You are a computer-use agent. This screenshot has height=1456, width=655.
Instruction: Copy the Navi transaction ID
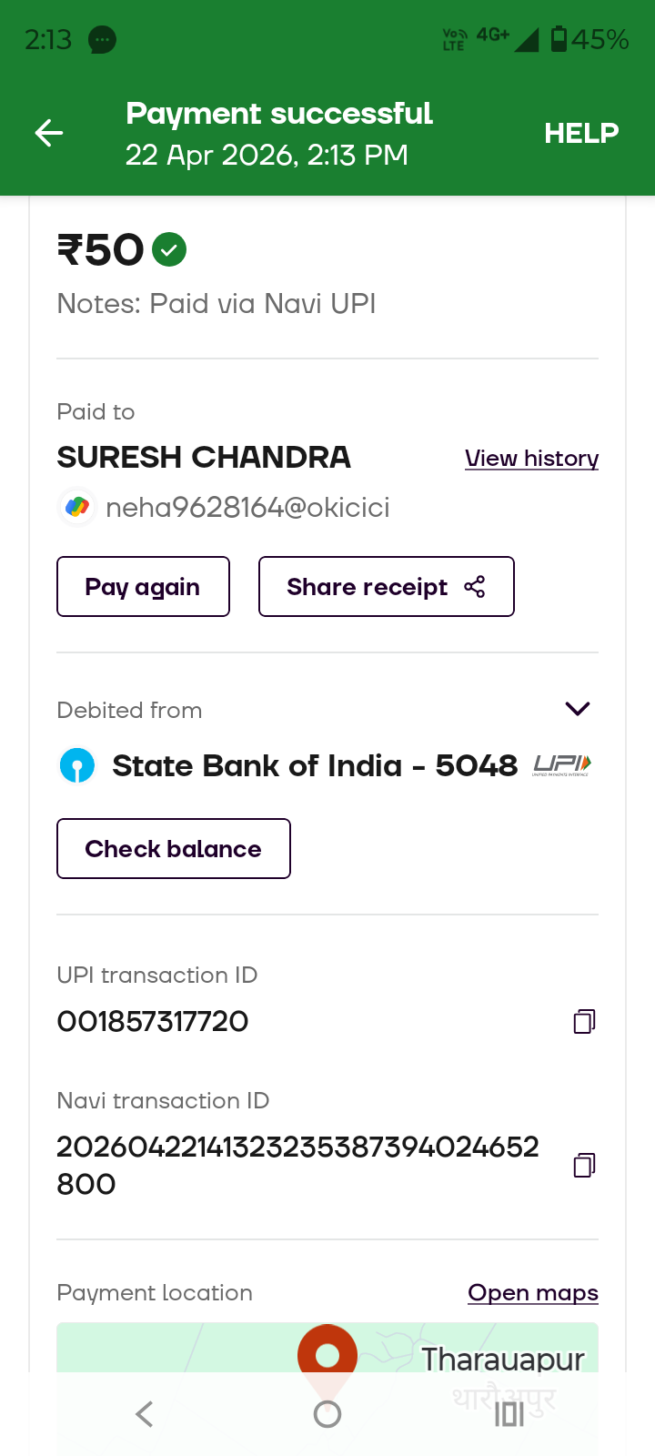(x=584, y=1165)
